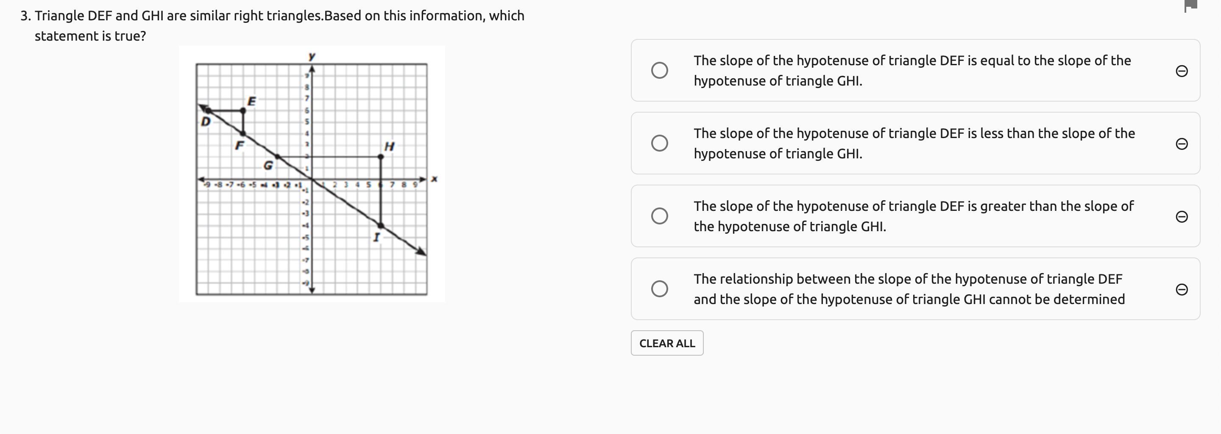Select radio button for 'less than' slope answer

pos(659,143)
